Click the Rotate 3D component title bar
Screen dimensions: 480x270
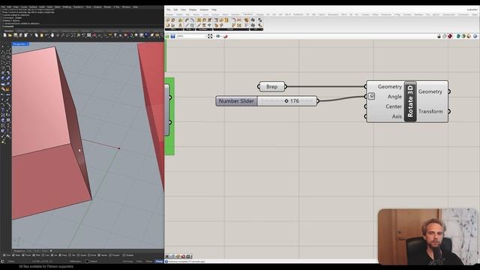(x=410, y=101)
